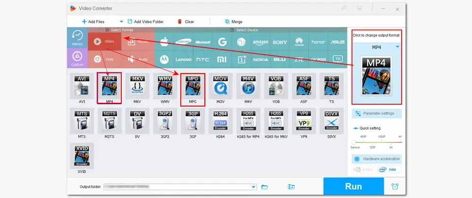Open Parameter settings
Viewport: 472px width, 198px height.
coord(376,114)
